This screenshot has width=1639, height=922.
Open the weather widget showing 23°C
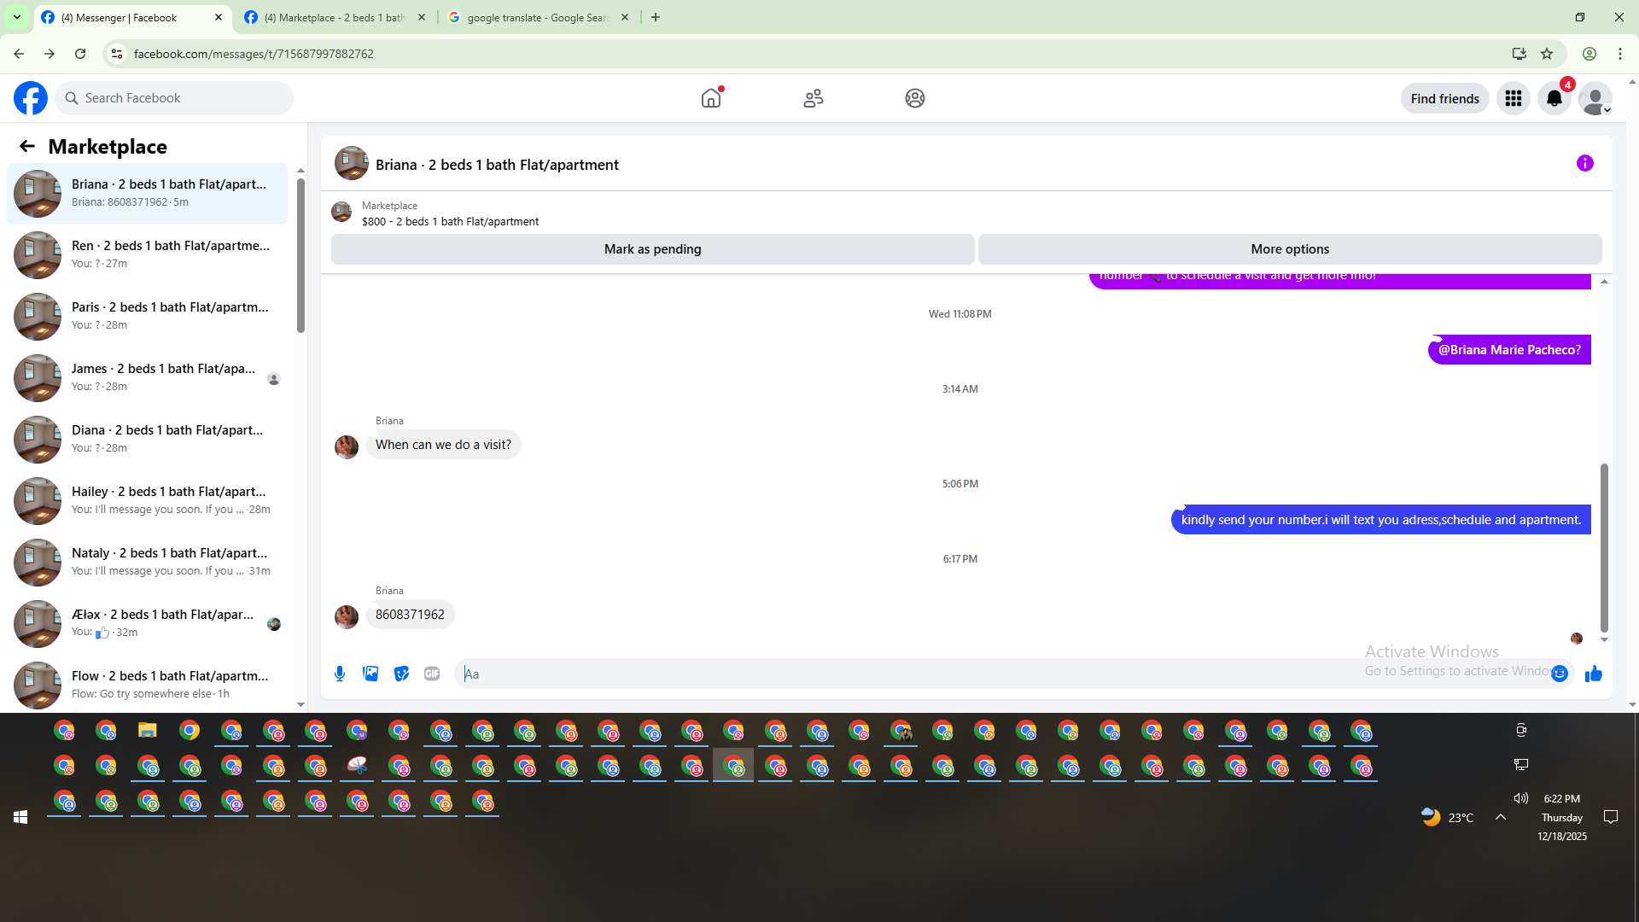click(1448, 818)
